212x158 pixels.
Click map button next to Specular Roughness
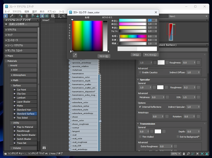point(198,87)
